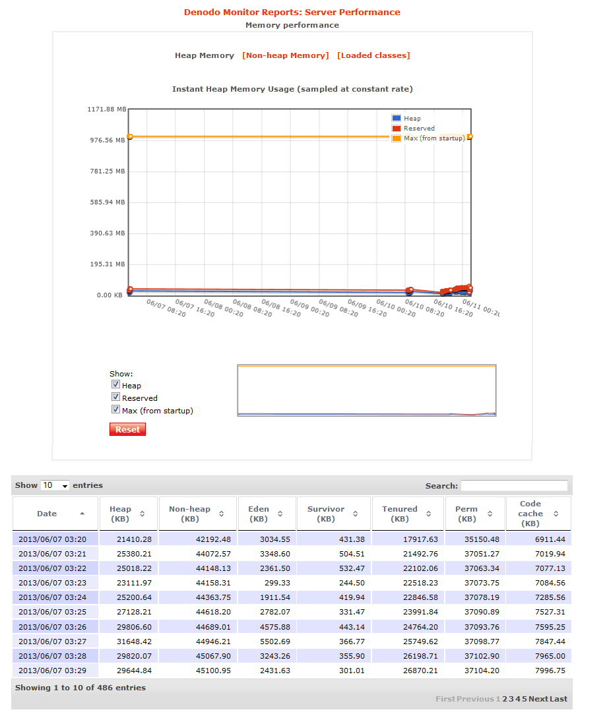605x718 pixels.
Task: Click Eden value 299.33
Action: (x=277, y=583)
